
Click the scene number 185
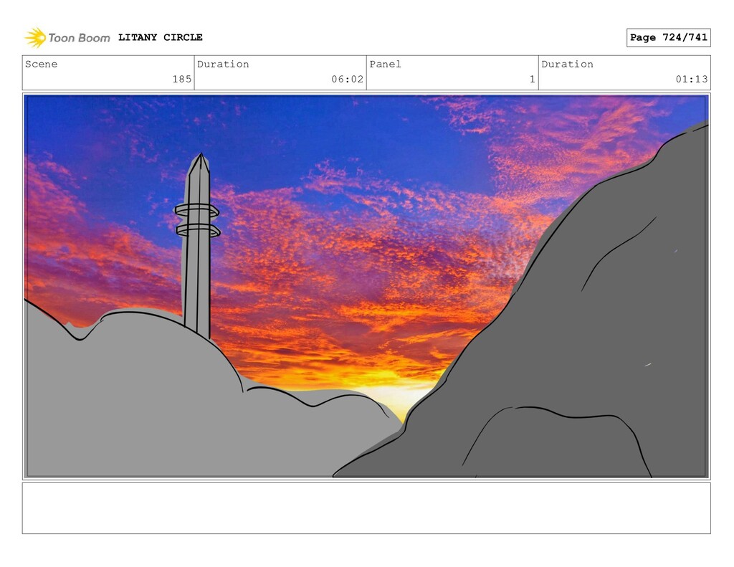182,79
